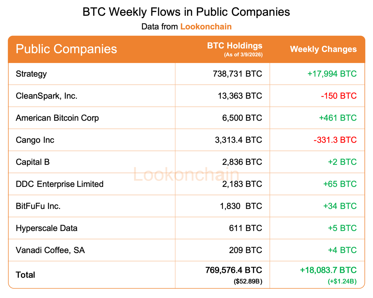Click Strategy's 738,731 BTC holdings value
This screenshot has height=298, width=373.
coord(237,74)
